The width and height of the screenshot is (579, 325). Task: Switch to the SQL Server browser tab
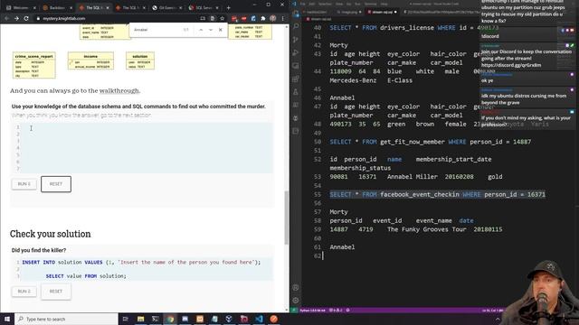204,7
